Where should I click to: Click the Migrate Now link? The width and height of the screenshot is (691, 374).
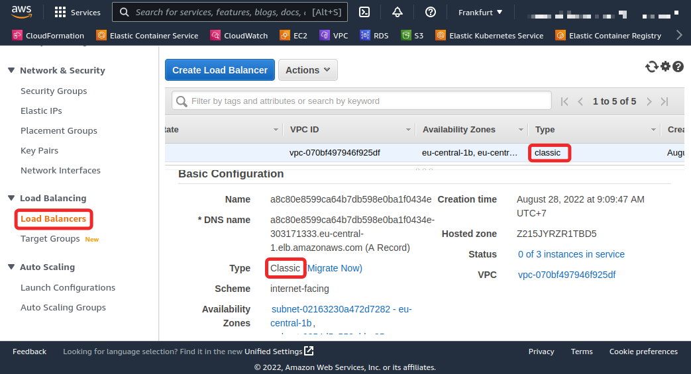pyautogui.click(x=335, y=268)
